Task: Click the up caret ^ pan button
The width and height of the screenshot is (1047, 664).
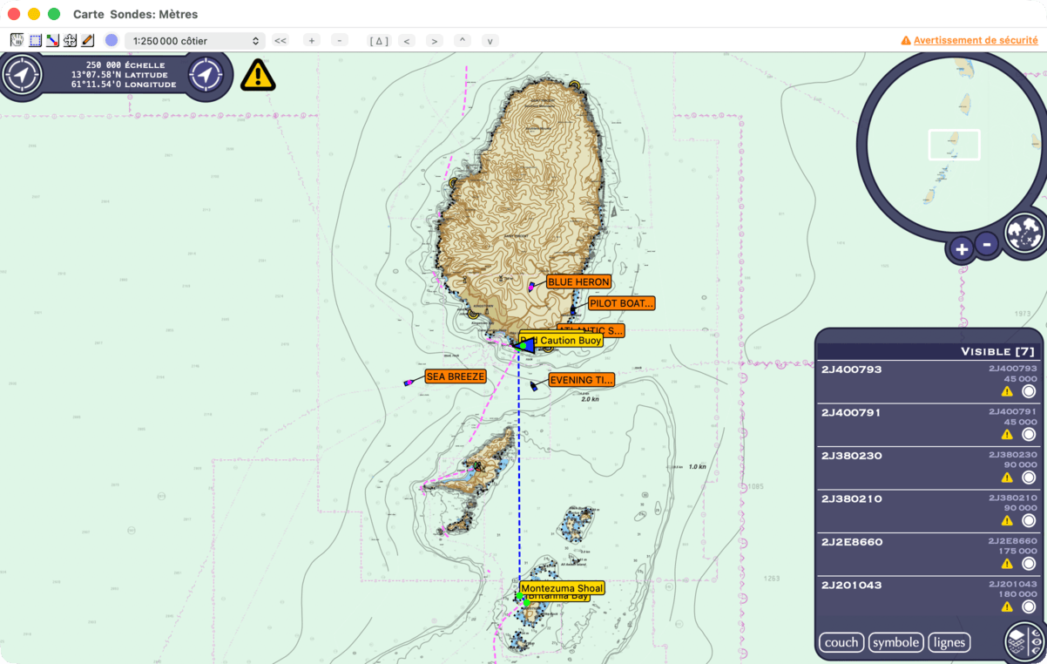Action: click(x=463, y=41)
